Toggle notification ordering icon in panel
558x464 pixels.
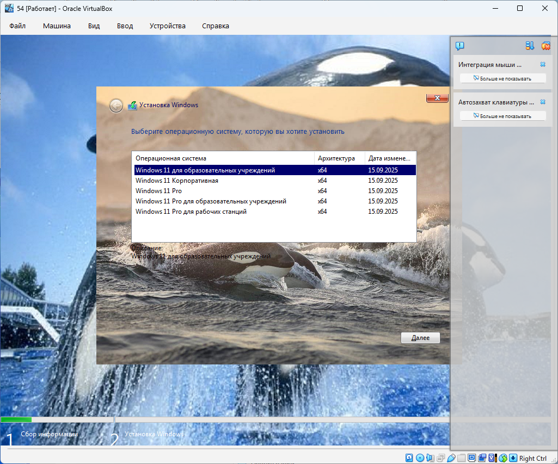point(530,46)
